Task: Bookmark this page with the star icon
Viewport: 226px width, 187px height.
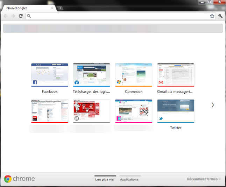Action: click(212, 16)
